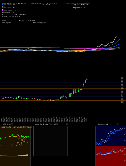The height and width of the screenshot is (166, 126).
Task: Click the ADX line chart panel
Action: click(15, 136)
